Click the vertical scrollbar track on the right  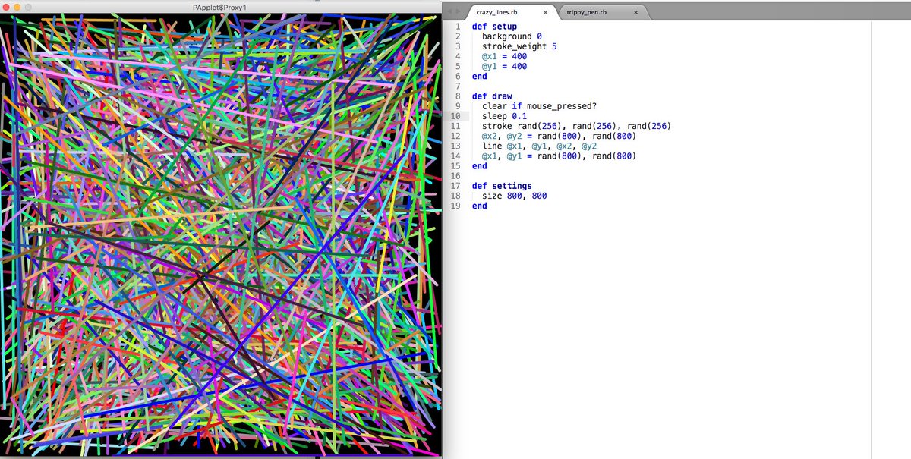click(x=869, y=228)
